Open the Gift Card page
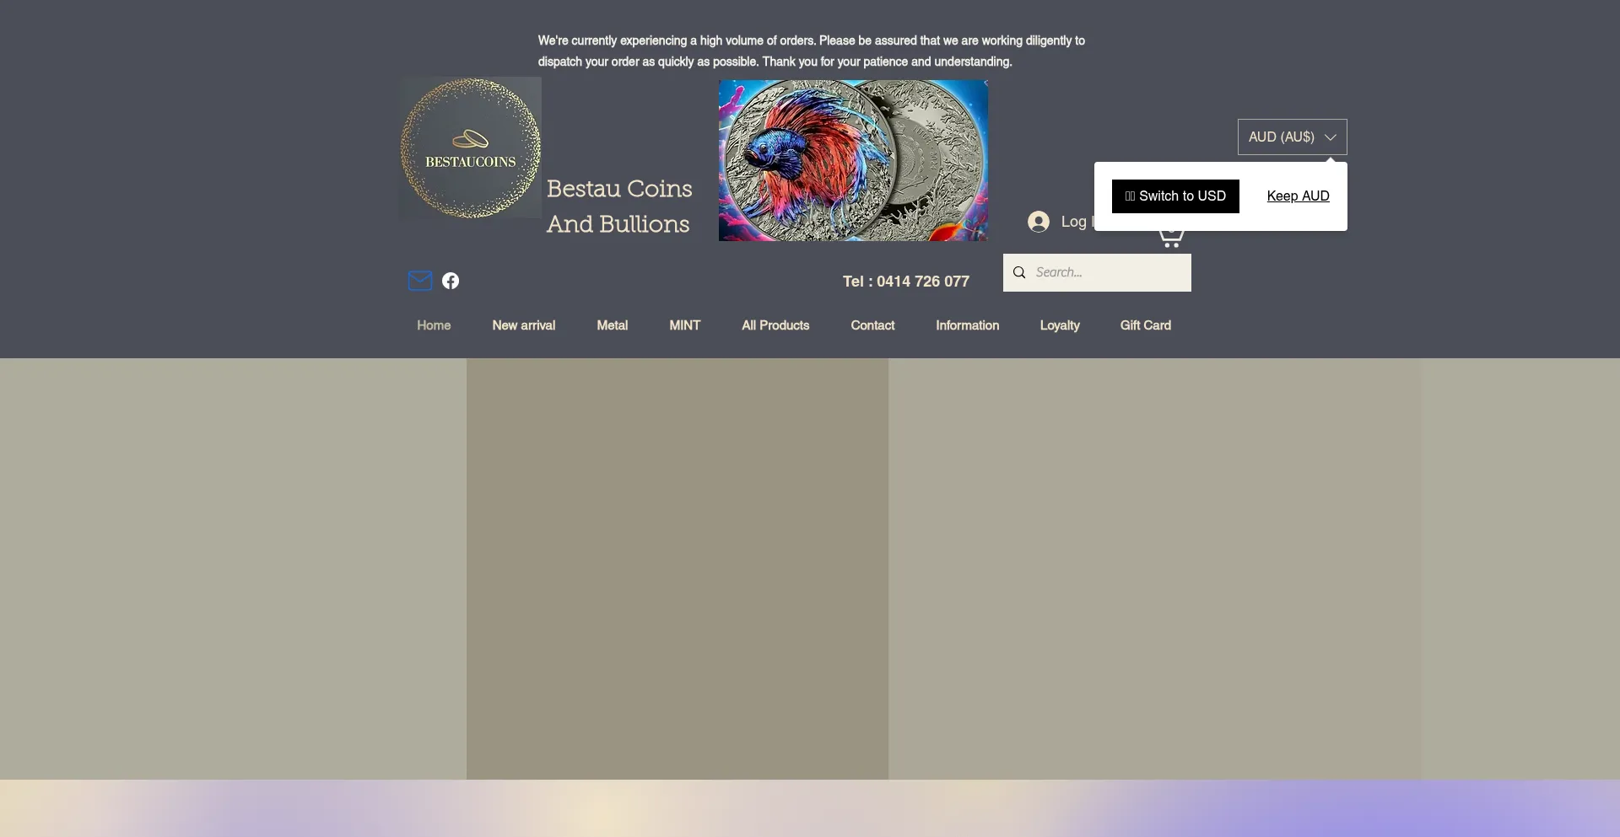1620x837 pixels. [1145, 325]
